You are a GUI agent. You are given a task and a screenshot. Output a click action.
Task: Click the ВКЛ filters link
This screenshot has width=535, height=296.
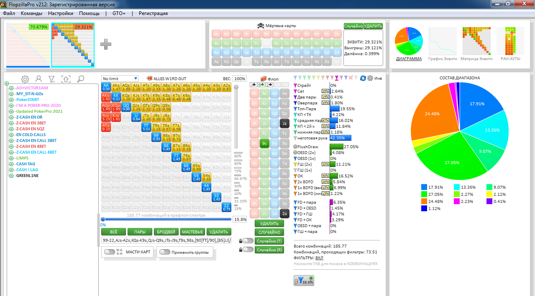coord(319,258)
